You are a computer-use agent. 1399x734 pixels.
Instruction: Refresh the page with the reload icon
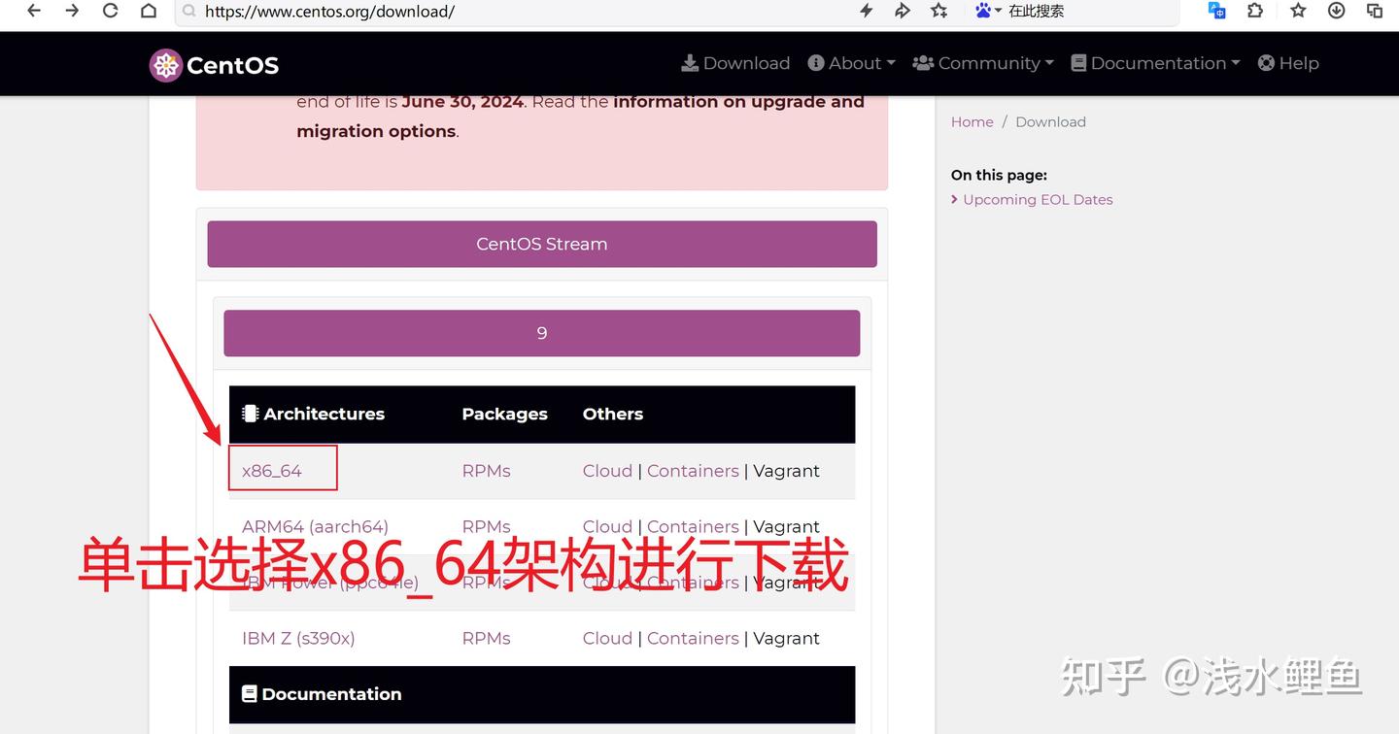pos(110,12)
